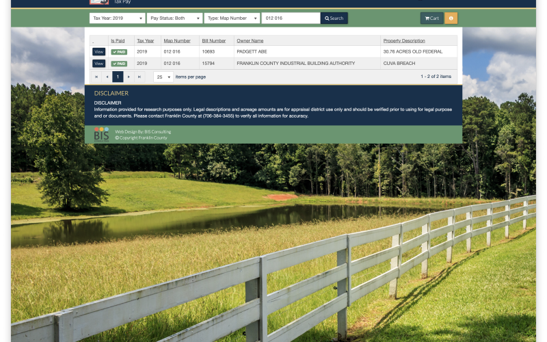Click the BIS Consulting logo

pyautogui.click(x=101, y=135)
